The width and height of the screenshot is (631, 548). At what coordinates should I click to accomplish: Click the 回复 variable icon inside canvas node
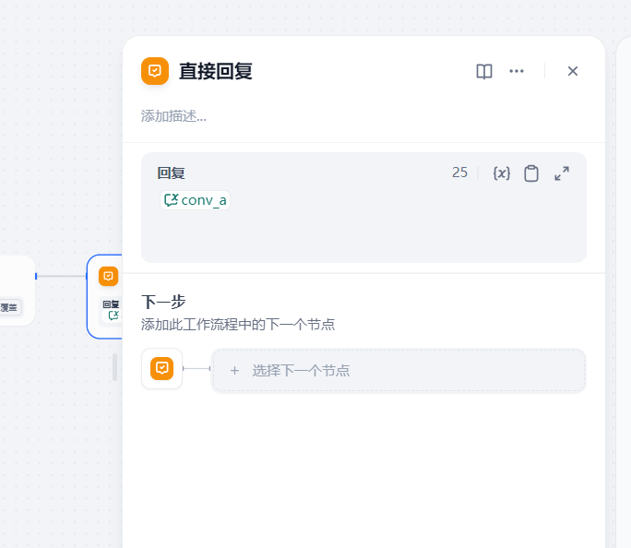tap(113, 316)
